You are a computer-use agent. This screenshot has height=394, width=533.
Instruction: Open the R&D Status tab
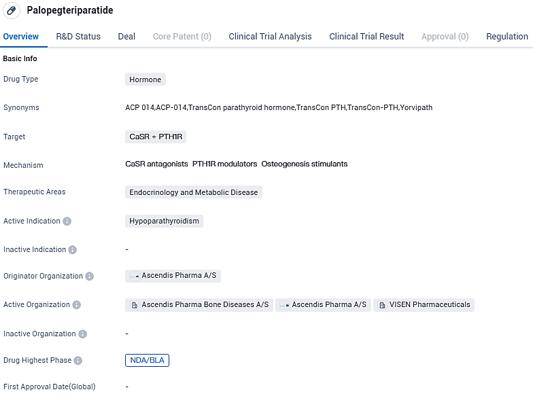[x=78, y=37]
